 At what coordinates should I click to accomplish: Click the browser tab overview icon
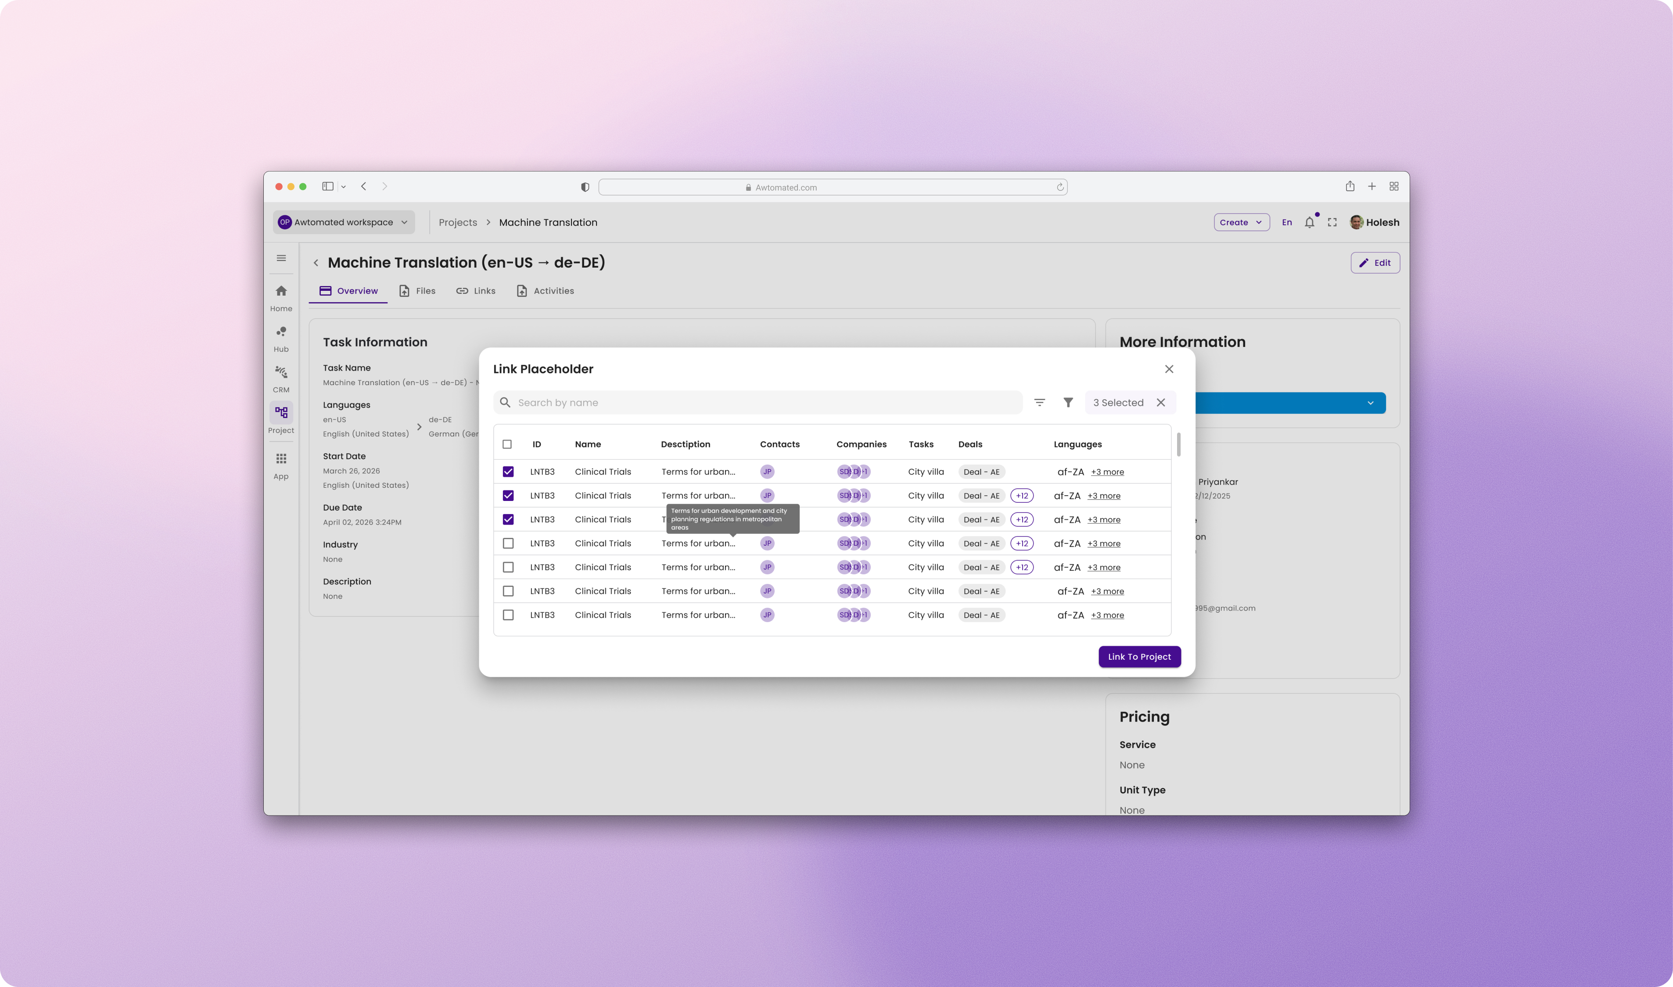pos(1394,186)
